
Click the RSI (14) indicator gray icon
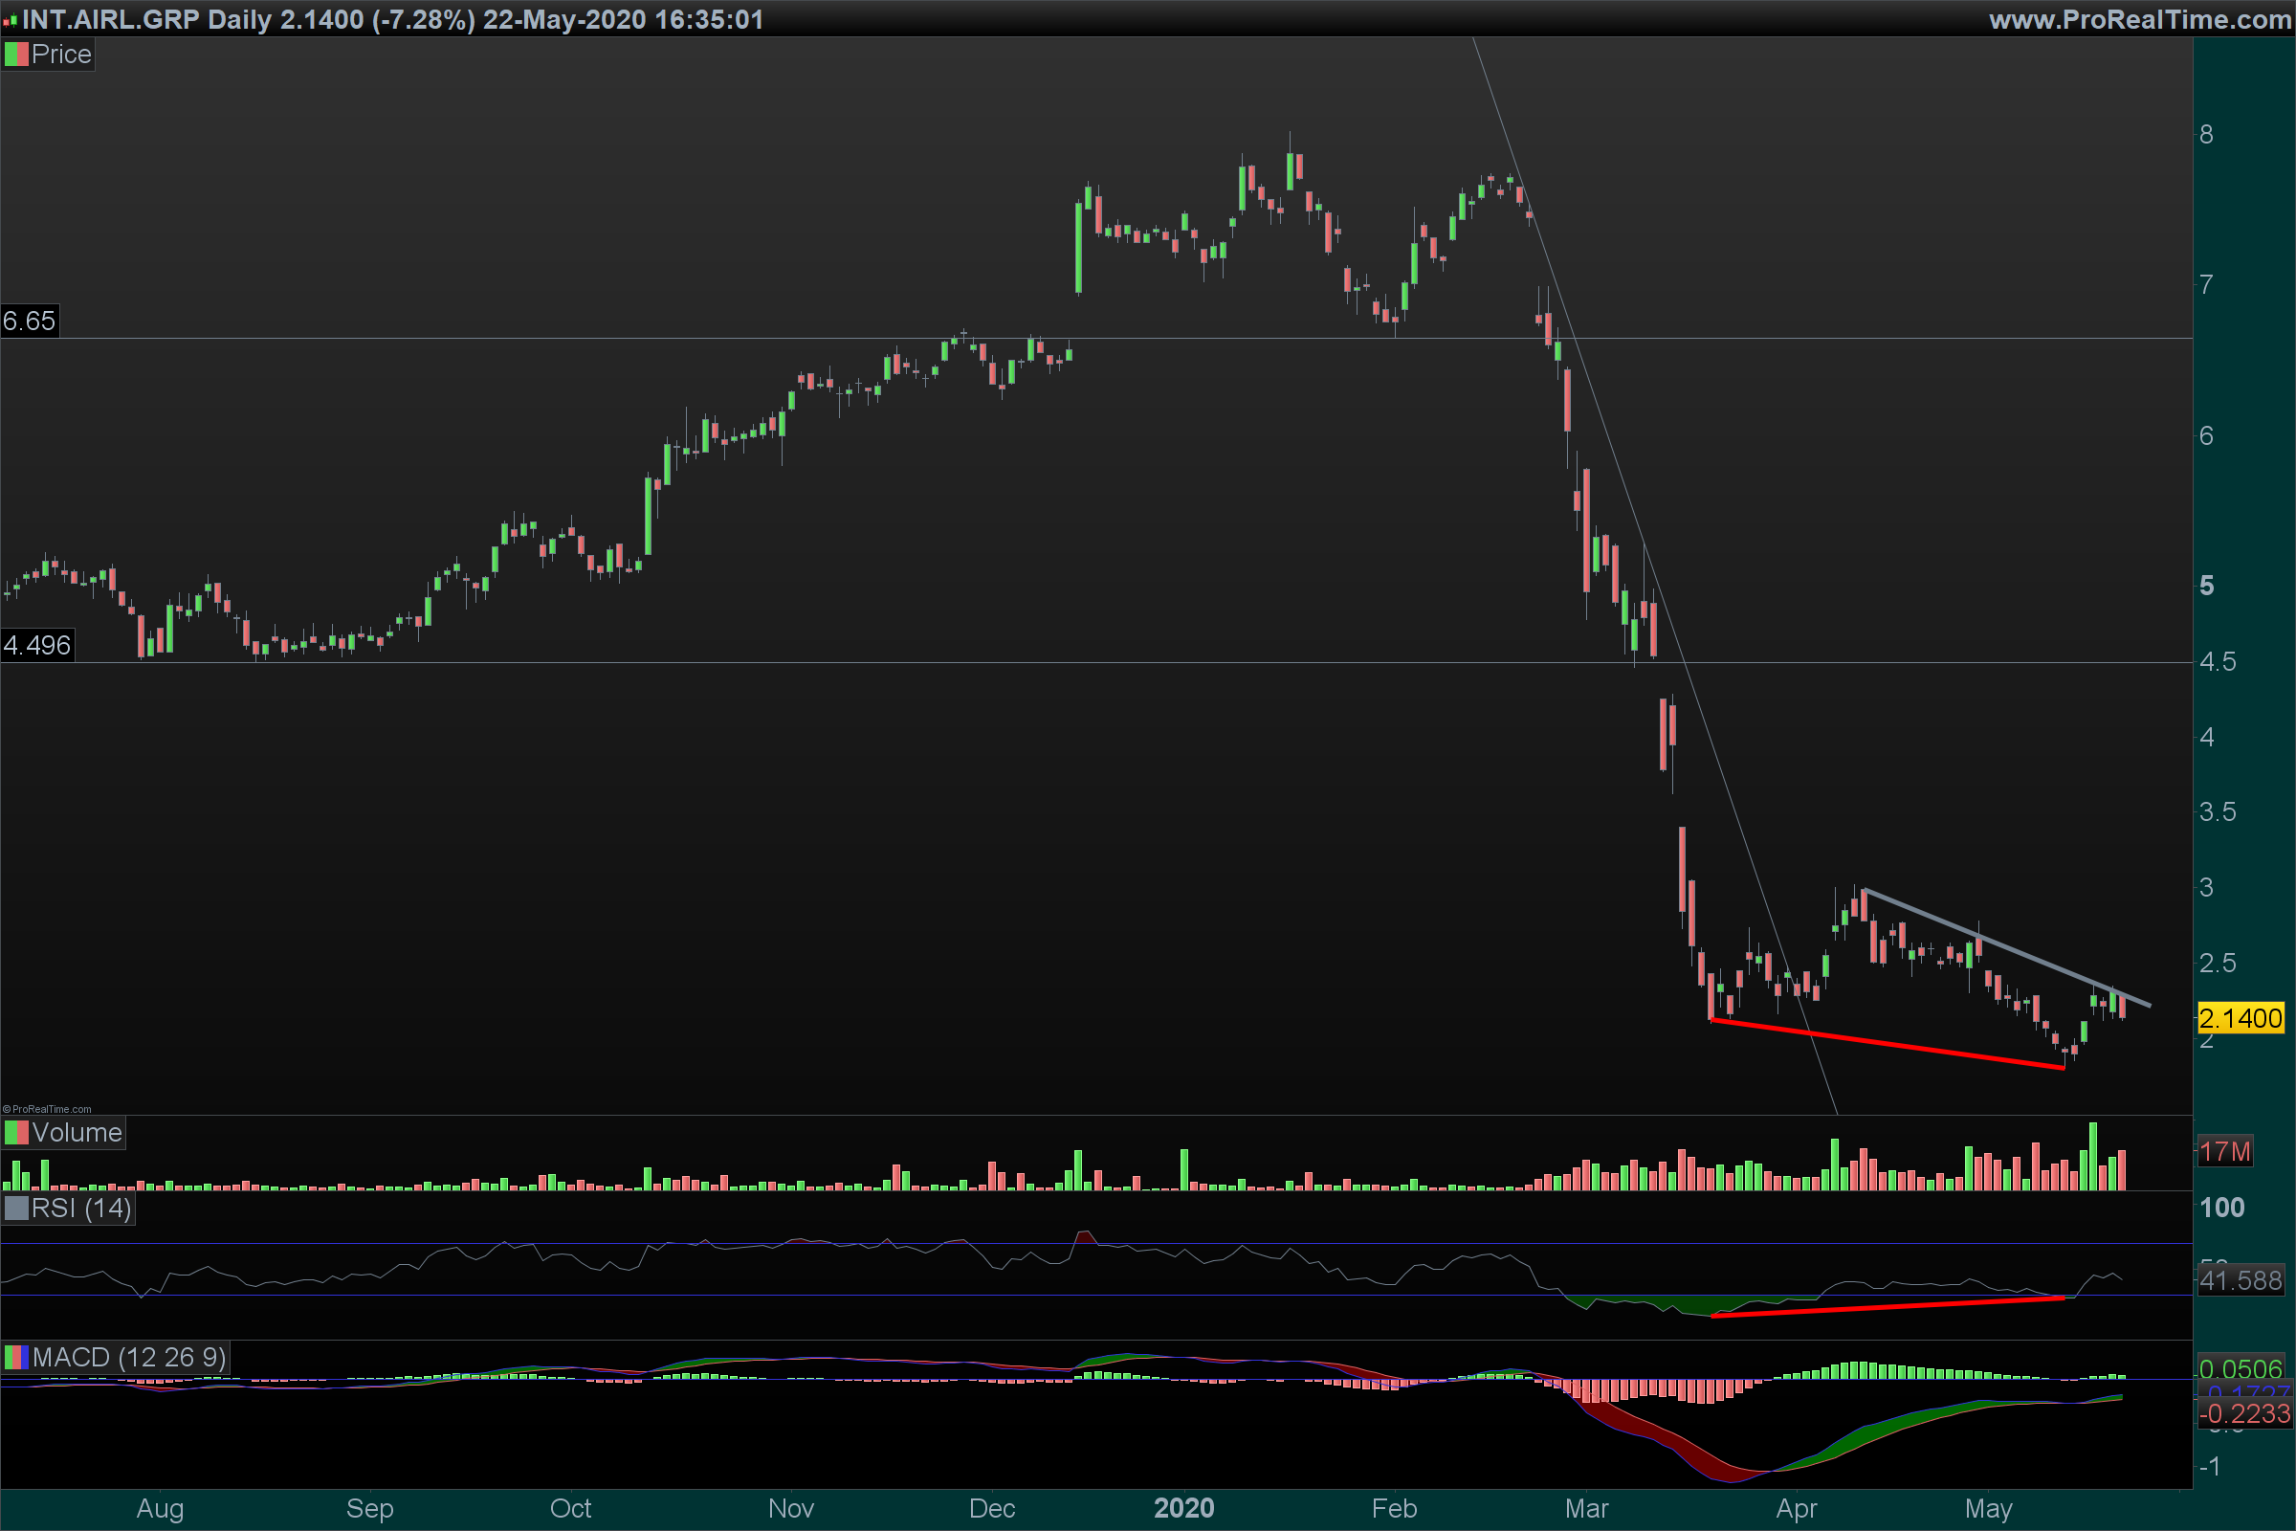15,1209
